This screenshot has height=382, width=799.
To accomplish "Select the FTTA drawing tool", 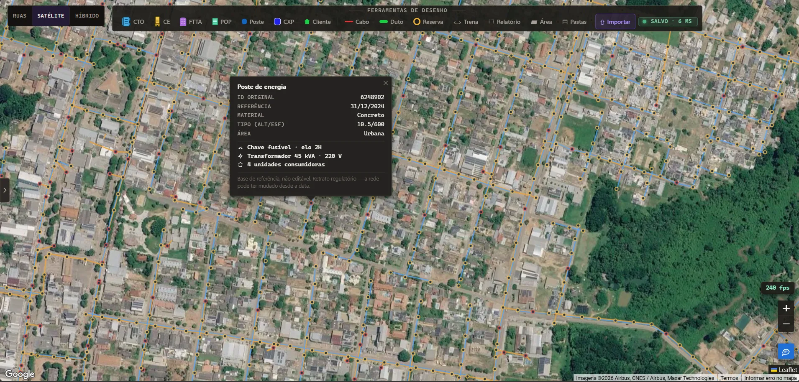I will click(191, 22).
